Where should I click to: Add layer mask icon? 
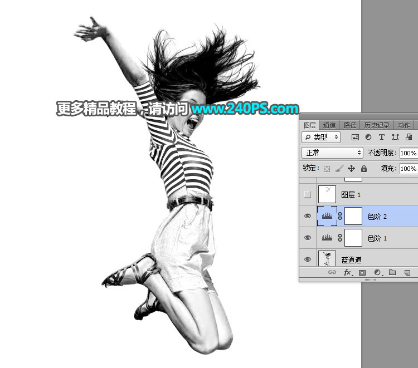[x=362, y=272]
